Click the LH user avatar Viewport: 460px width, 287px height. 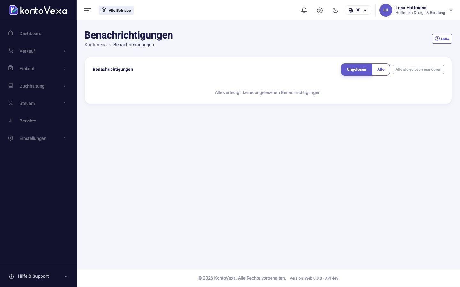[386, 10]
